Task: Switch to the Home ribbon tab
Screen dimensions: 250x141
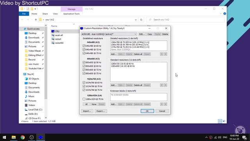Action: tap(34, 14)
